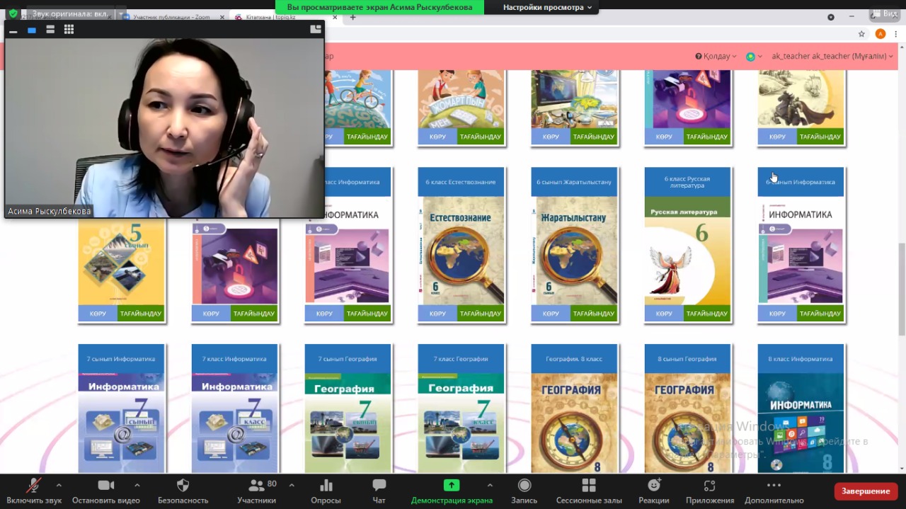Image resolution: width=906 pixels, height=509 pixels.
Task: Click Тағайындау under the 5 сынып book
Action: pos(141,314)
